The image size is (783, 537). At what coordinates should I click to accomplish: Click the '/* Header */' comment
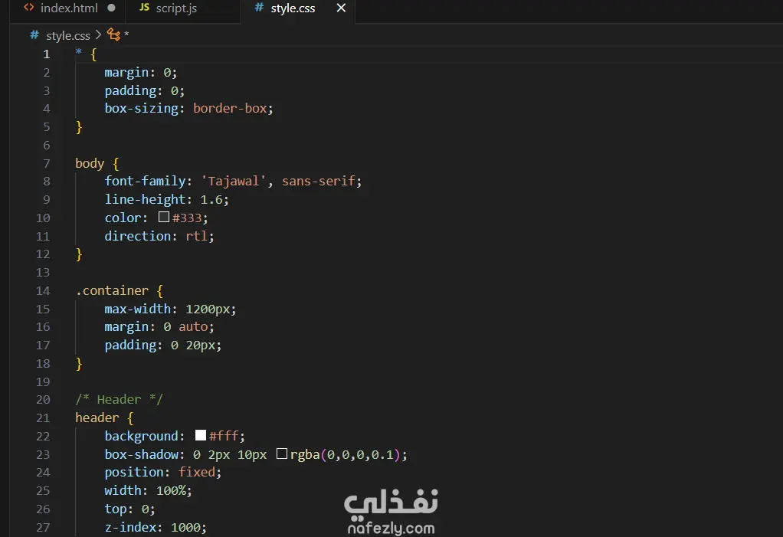tap(119, 399)
